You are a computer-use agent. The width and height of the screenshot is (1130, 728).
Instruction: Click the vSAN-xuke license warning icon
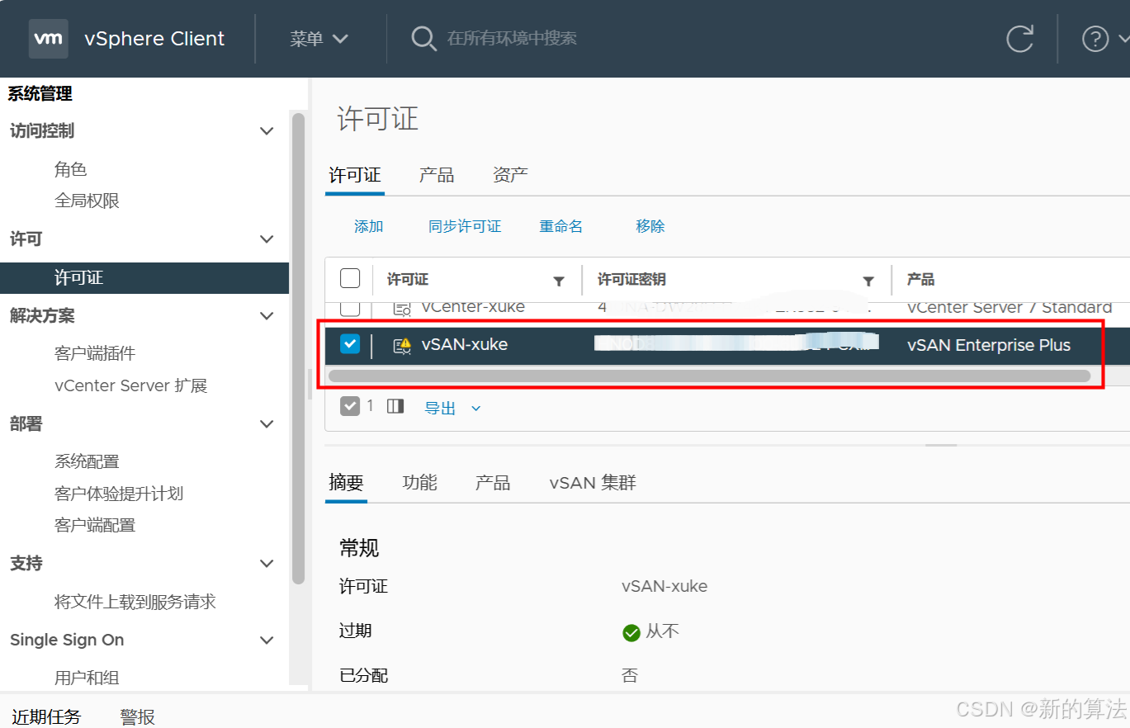(402, 346)
